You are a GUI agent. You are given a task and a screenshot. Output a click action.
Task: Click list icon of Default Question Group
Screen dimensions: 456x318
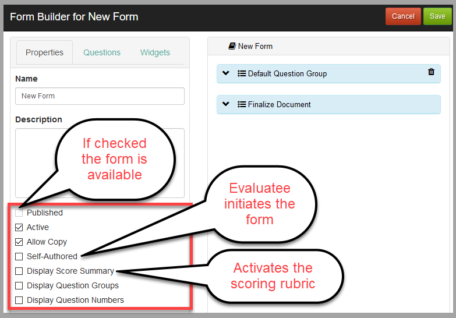[242, 73]
